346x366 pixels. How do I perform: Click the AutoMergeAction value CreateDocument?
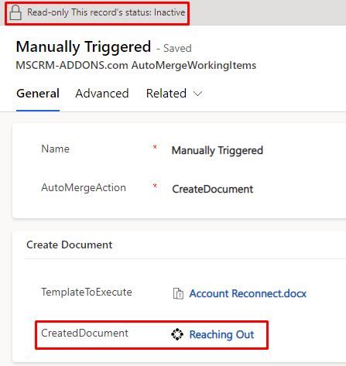click(213, 189)
